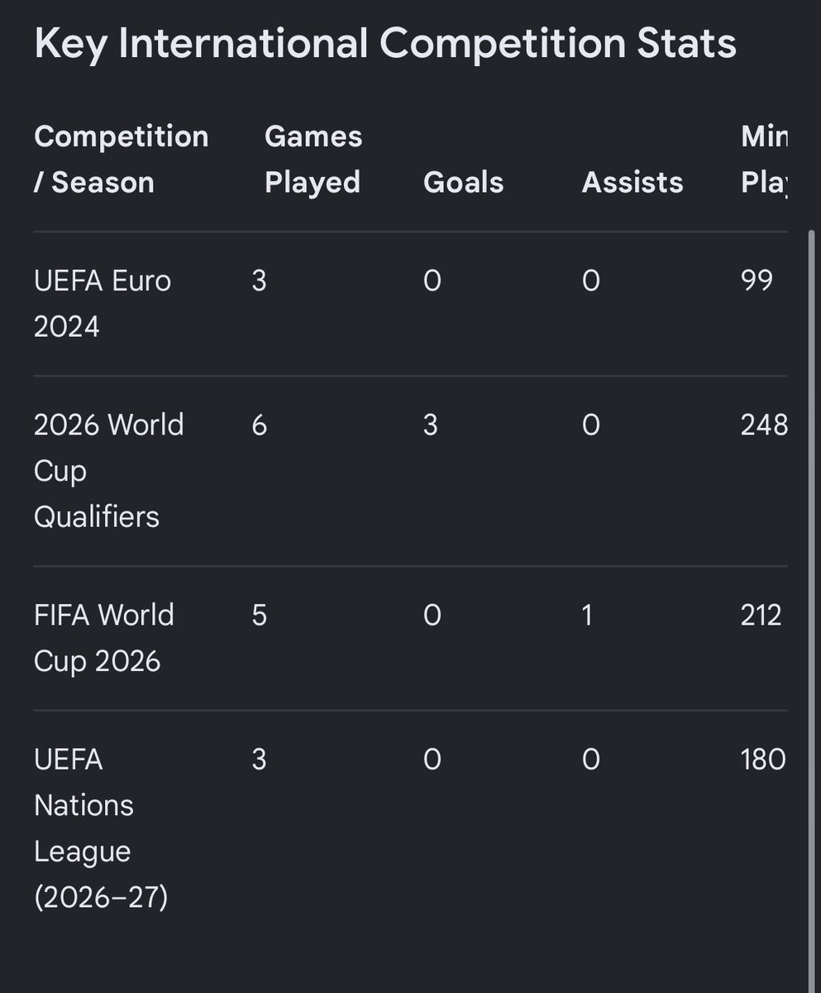
Task: Click the partially cut-off minutes column header
Action: 765,159
